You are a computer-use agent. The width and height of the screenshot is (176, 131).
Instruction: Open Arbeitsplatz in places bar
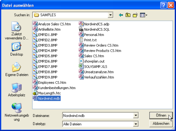[17, 90]
